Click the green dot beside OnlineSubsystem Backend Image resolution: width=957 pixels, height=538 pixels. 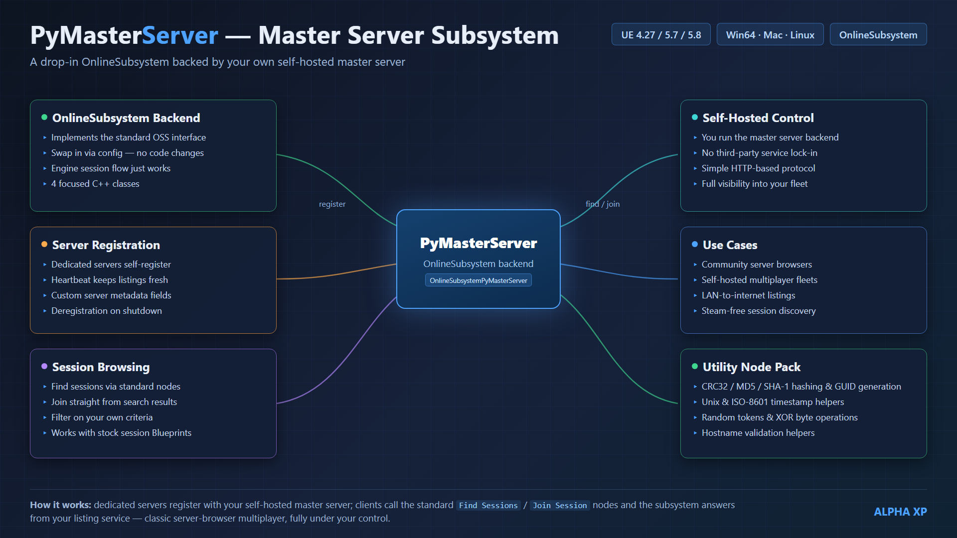pos(44,118)
